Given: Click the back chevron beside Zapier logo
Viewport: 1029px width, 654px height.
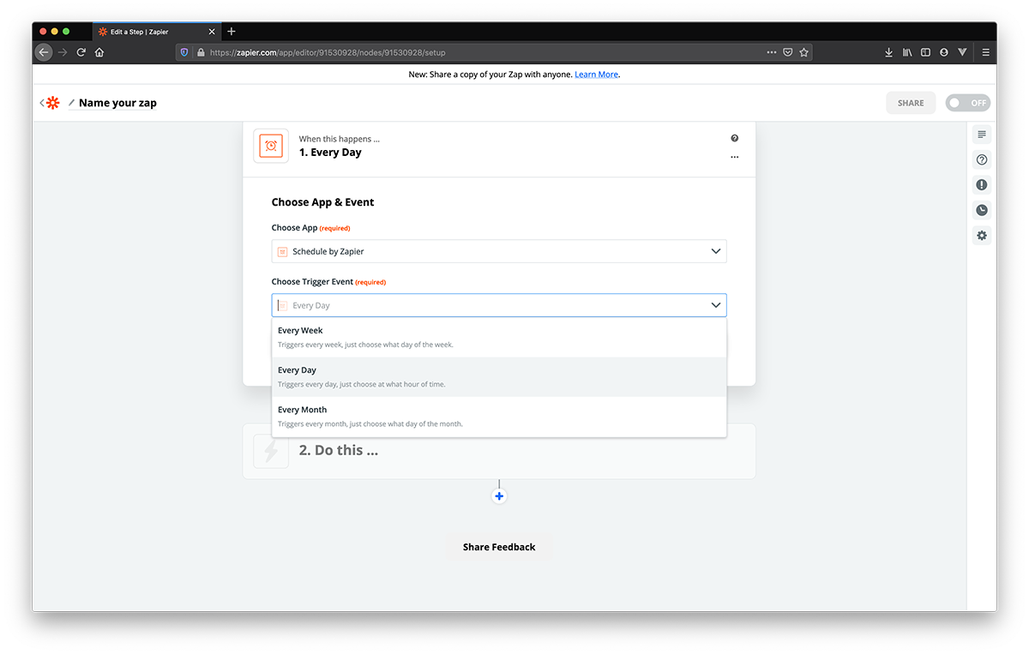Looking at the screenshot, I should pos(42,103).
